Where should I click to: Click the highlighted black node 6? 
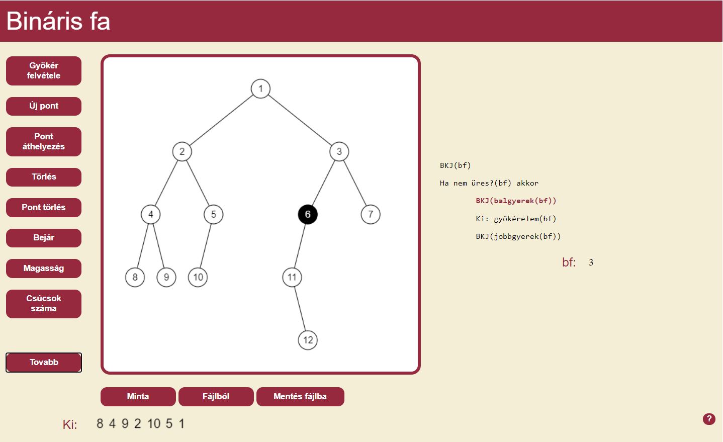pyautogui.click(x=308, y=215)
